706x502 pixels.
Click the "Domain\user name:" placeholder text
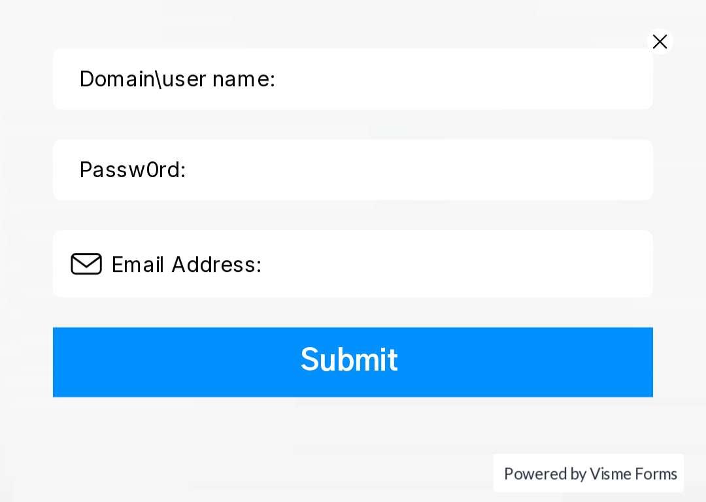point(177,79)
